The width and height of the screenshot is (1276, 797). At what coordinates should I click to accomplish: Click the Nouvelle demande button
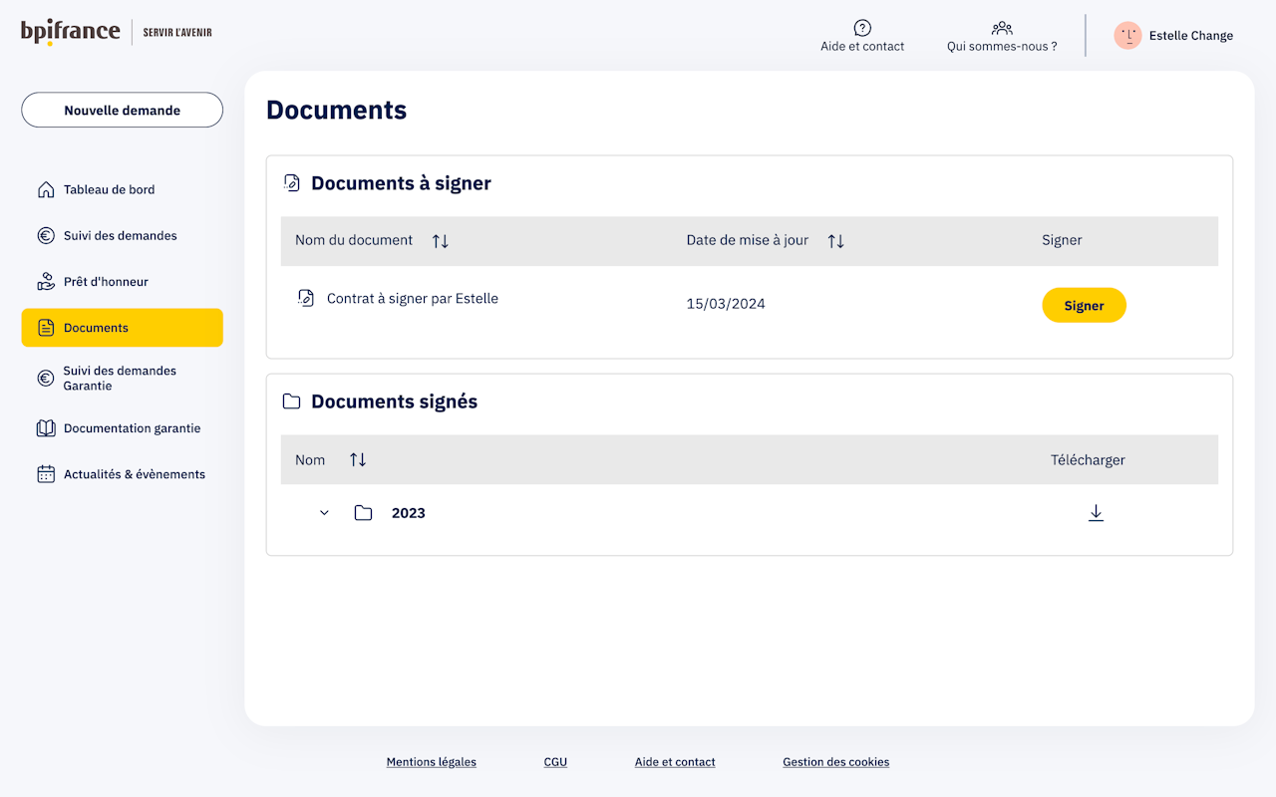122,111
